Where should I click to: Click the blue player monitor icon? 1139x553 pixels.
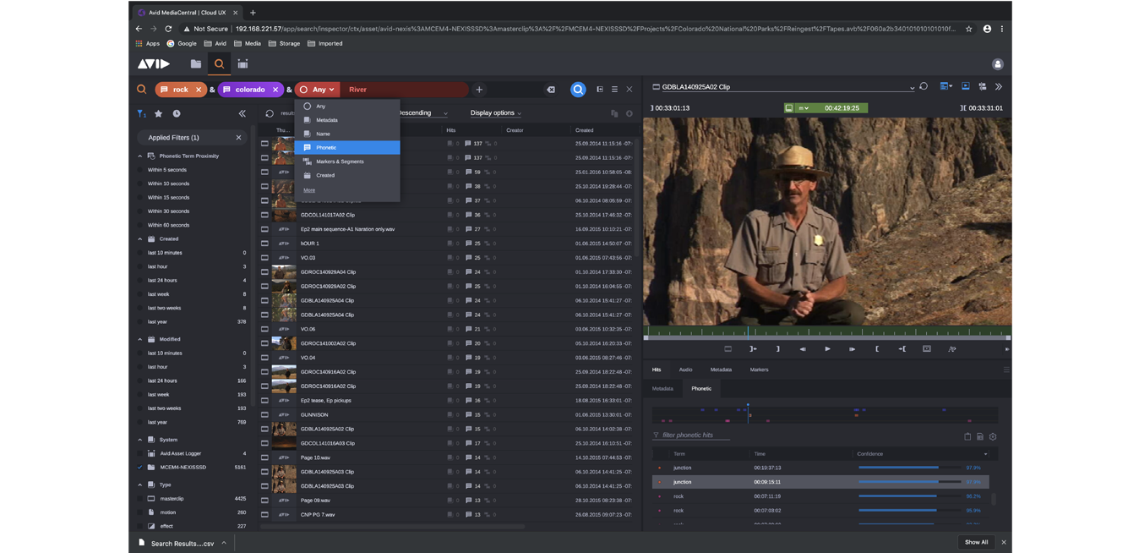point(966,86)
